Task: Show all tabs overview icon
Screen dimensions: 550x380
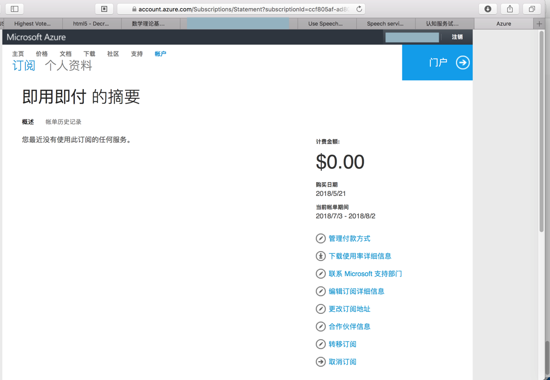Action: (x=532, y=9)
